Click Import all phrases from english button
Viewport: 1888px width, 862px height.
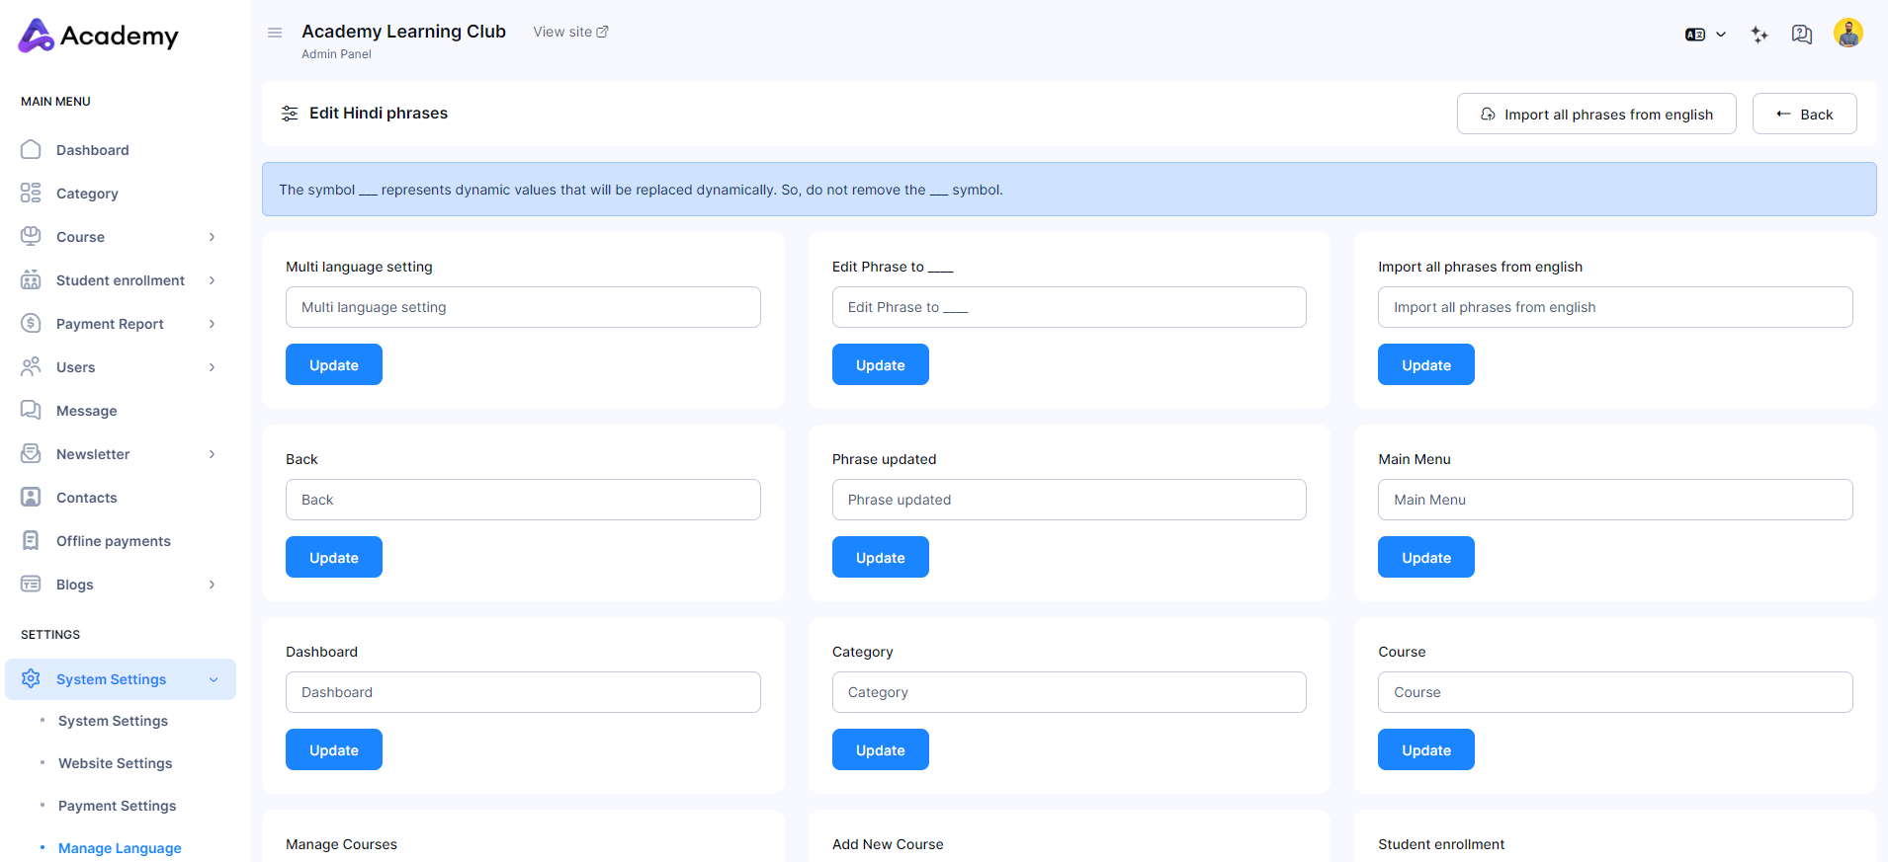tap(1595, 115)
